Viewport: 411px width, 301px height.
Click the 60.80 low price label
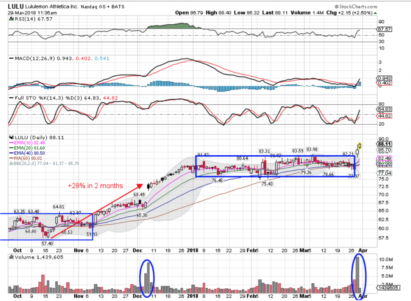tap(31, 232)
